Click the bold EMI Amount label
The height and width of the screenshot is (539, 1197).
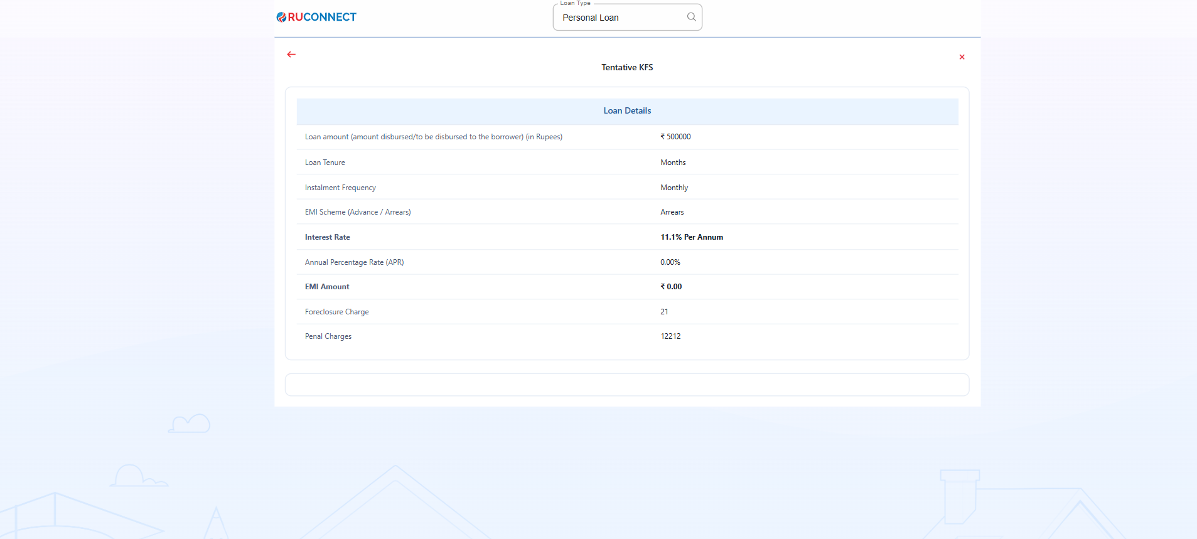tap(327, 287)
